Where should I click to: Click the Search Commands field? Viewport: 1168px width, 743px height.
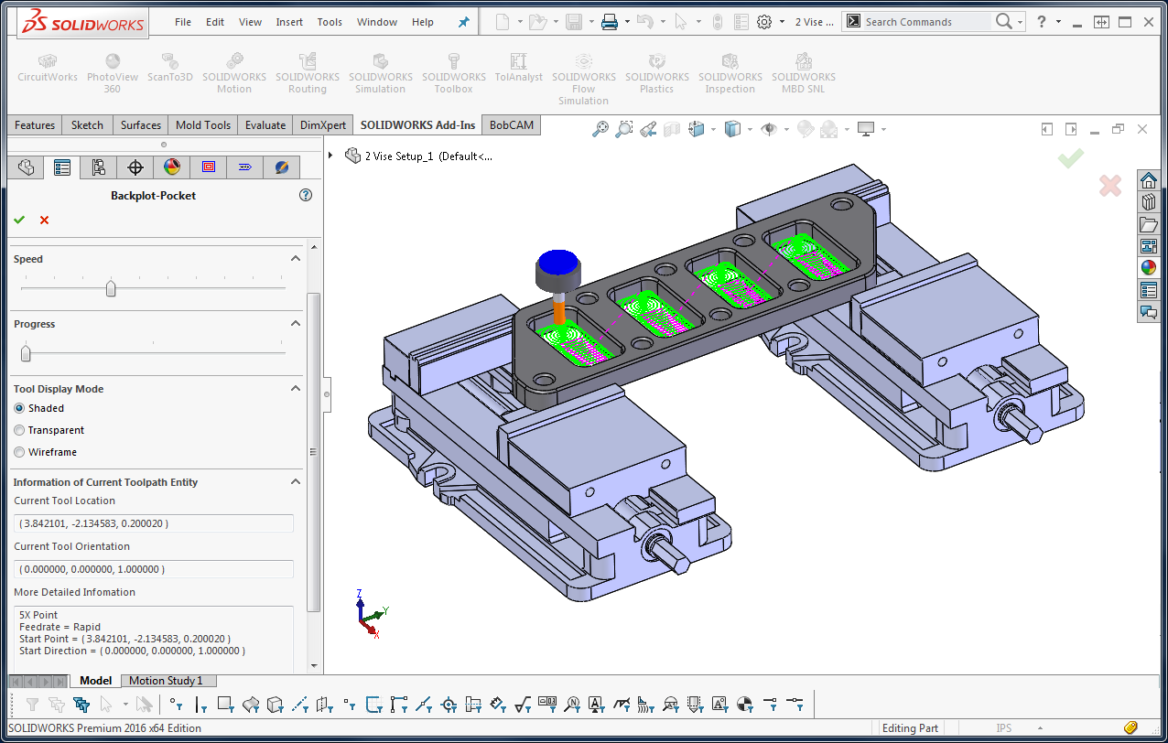(926, 22)
